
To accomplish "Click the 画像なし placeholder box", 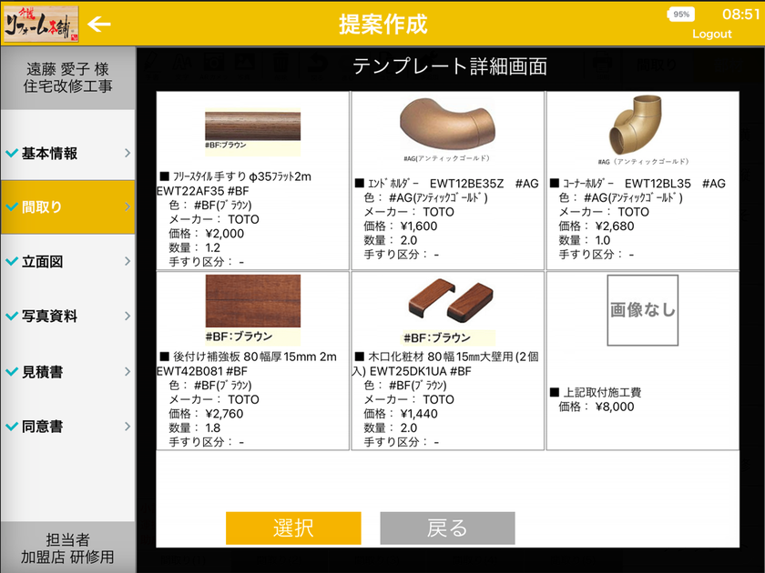I will coord(643,310).
